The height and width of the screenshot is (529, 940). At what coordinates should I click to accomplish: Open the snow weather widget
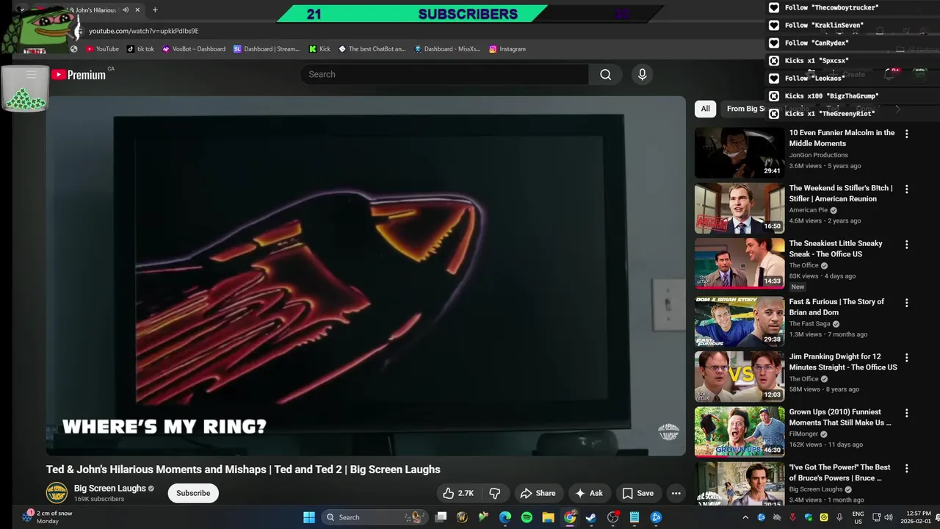pos(48,517)
